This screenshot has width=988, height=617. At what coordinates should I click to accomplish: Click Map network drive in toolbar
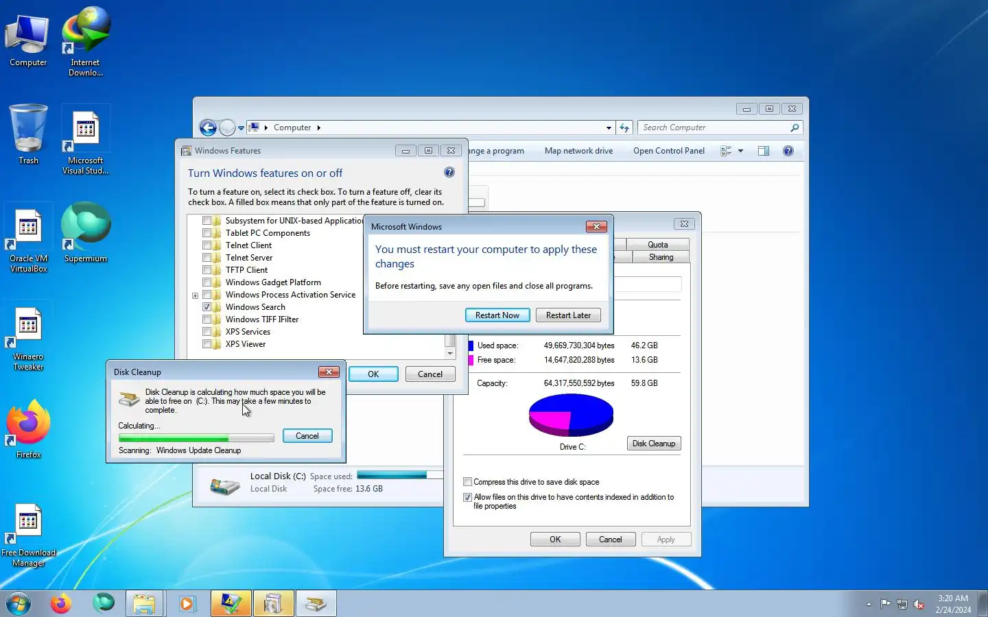[x=578, y=151]
